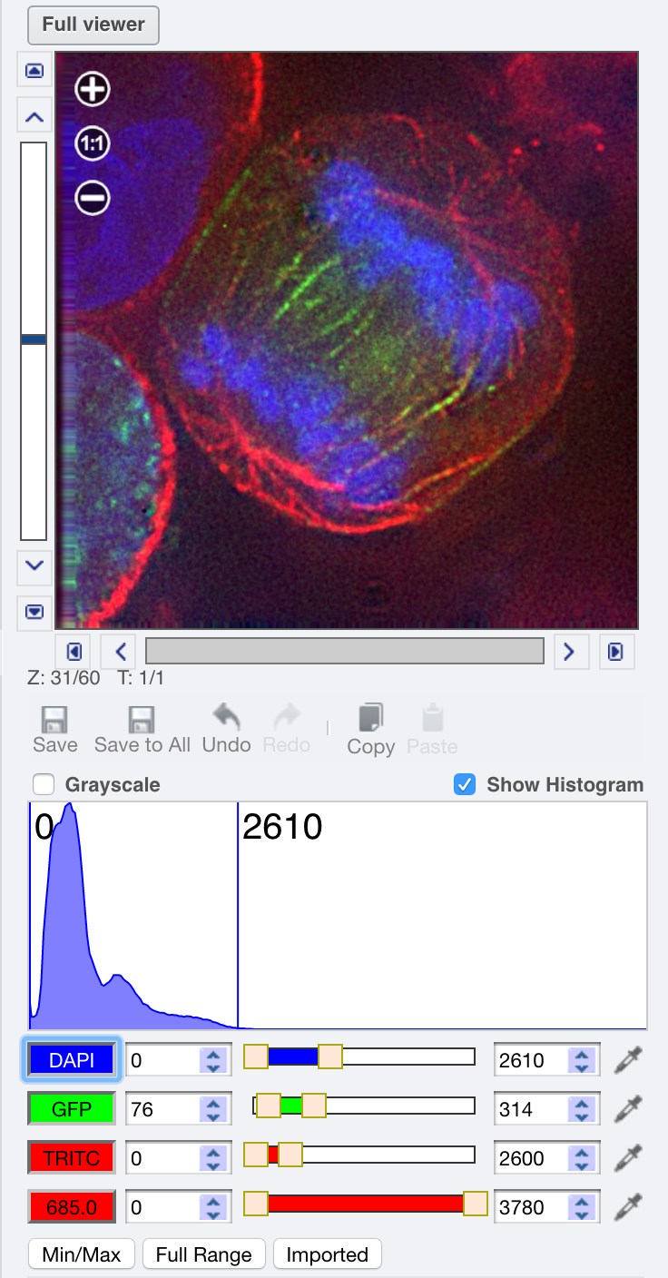Enable the Grayscale checkbox
The width and height of the screenshot is (668, 1278).
43,784
